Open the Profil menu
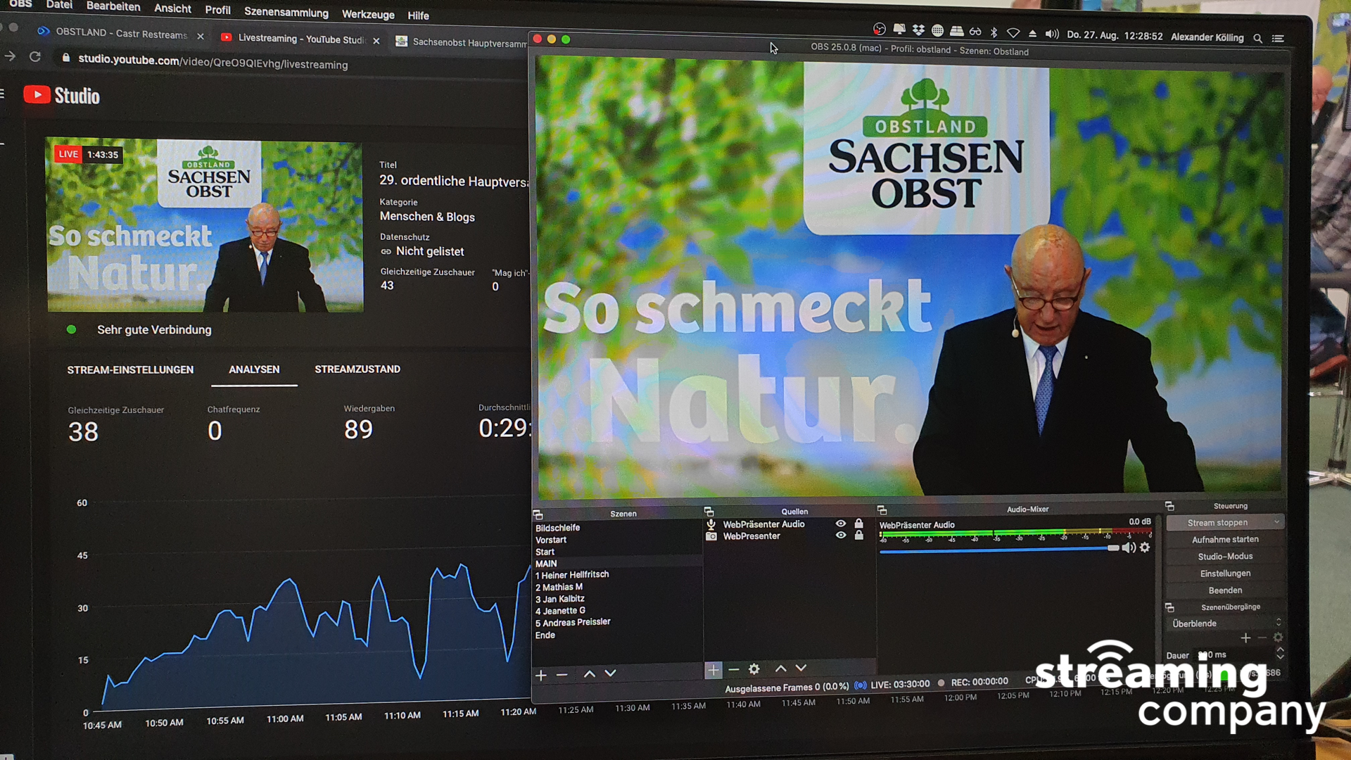Viewport: 1351px width, 760px height. pos(217,10)
